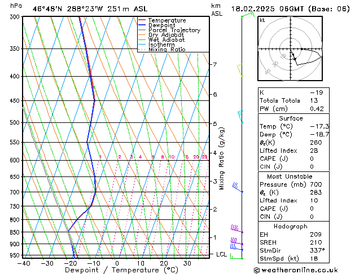The image size is (355, 274).
Task: Click the red Temperature legend line
Action: tap(142, 20)
